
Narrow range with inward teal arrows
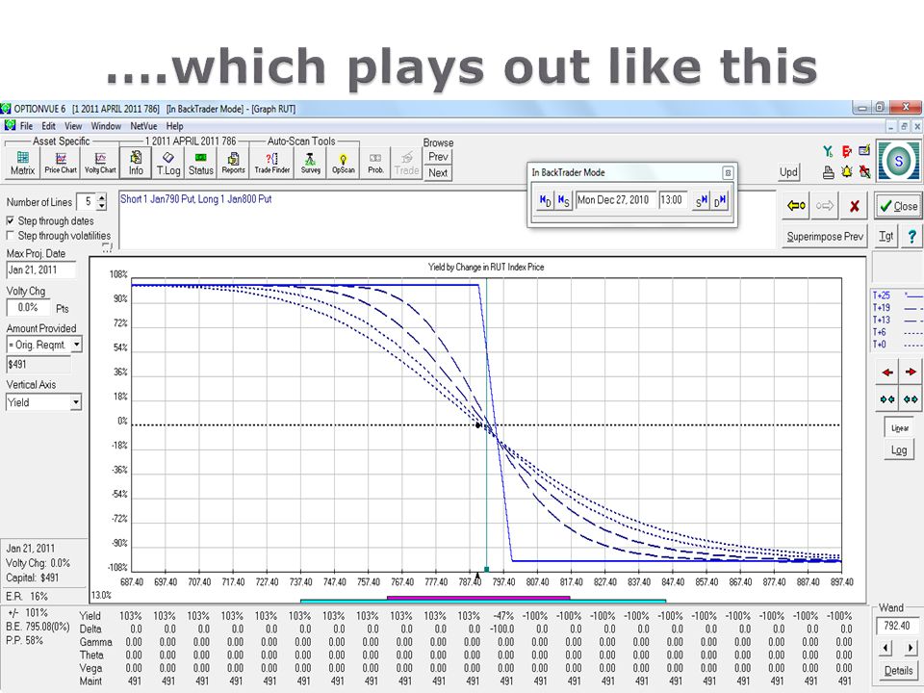pyautogui.click(x=886, y=399)
